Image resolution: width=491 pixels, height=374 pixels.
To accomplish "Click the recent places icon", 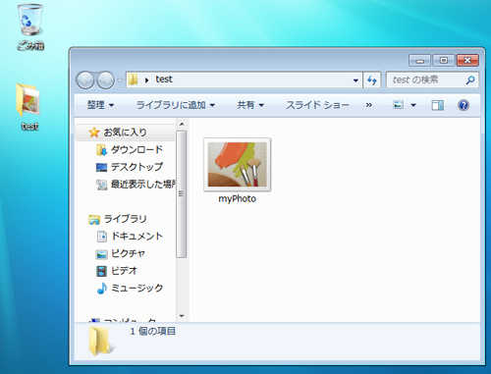I will 101,185.
